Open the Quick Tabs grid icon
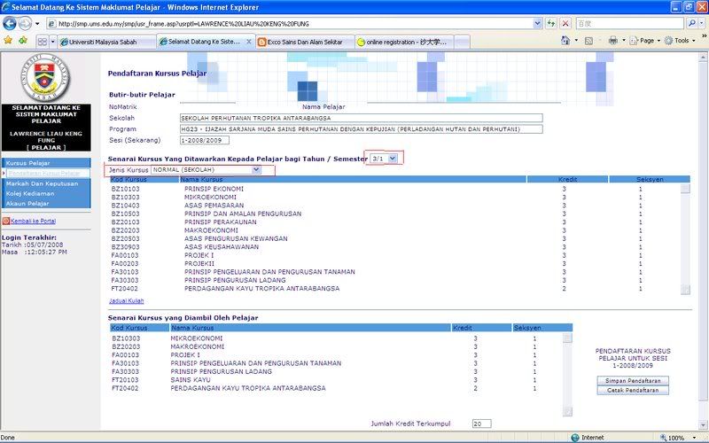 coord(43,42)
